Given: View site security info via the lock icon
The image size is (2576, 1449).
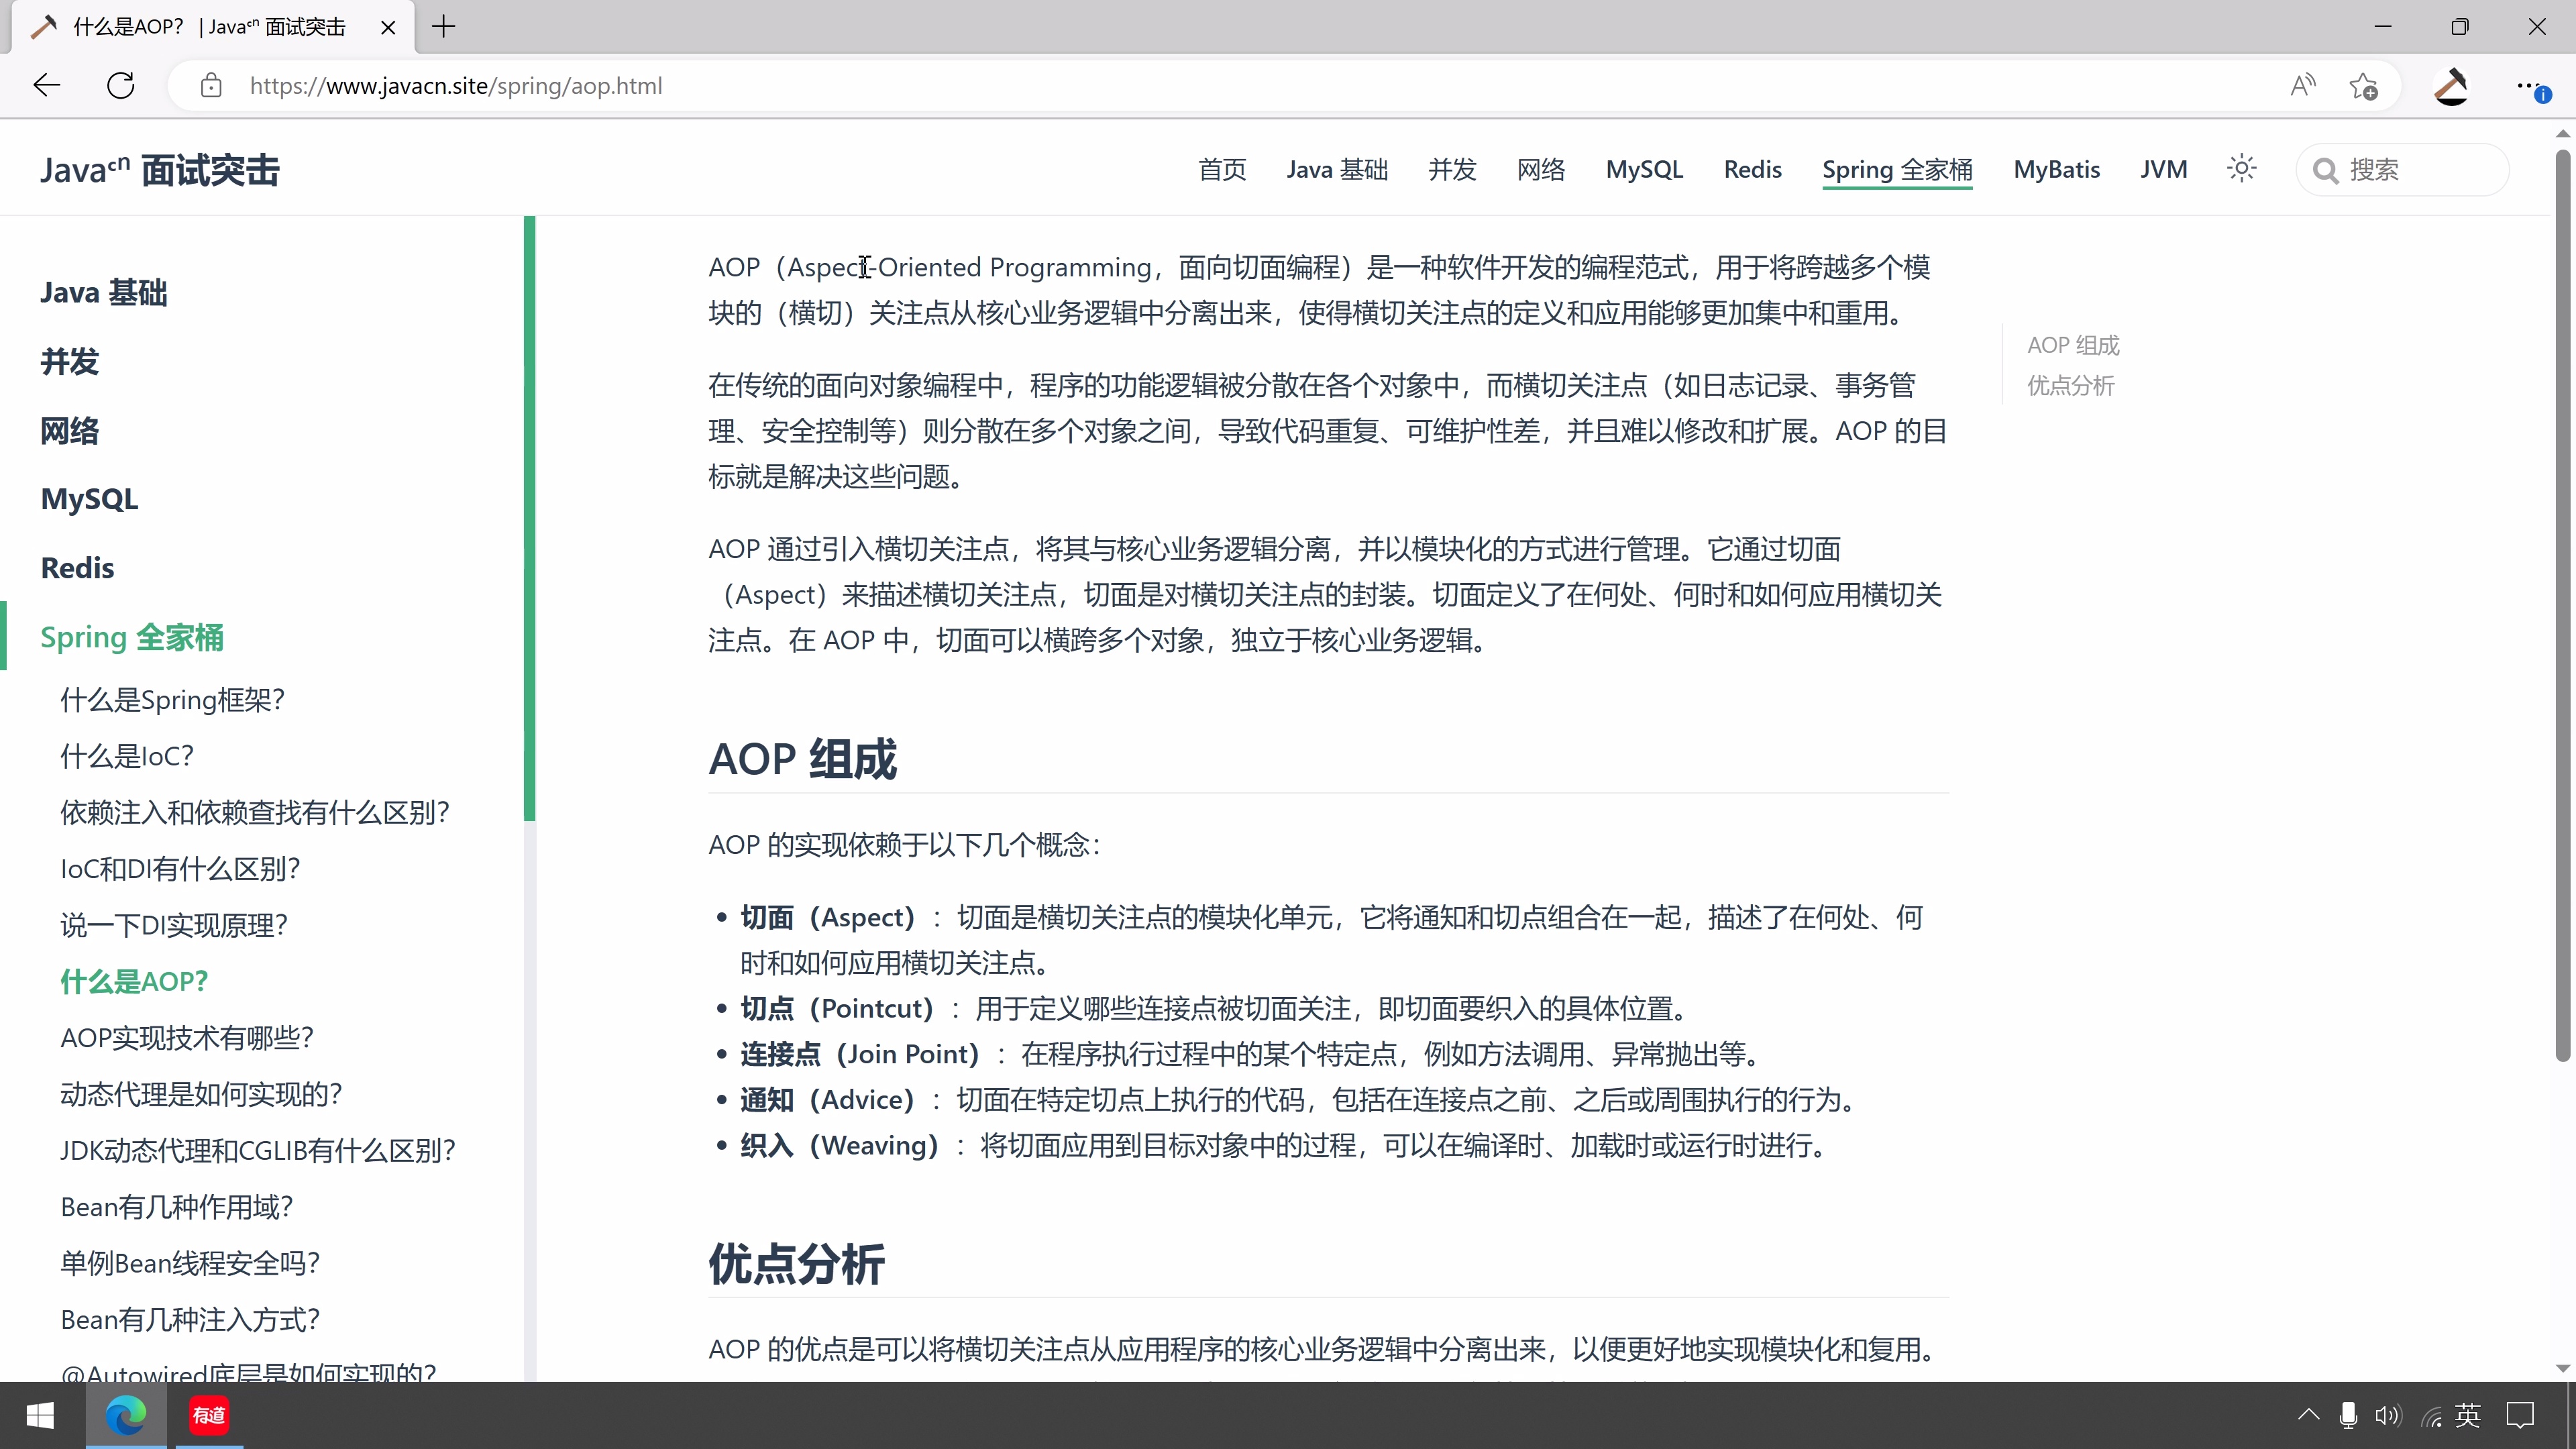Looking at the screenshot, I should (211, 85).
